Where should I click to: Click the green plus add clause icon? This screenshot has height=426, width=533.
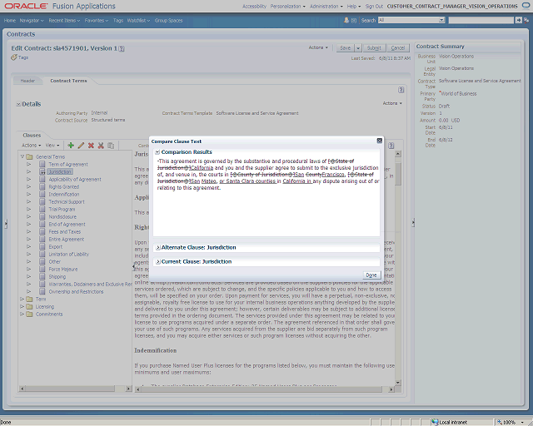coord(71,146)
